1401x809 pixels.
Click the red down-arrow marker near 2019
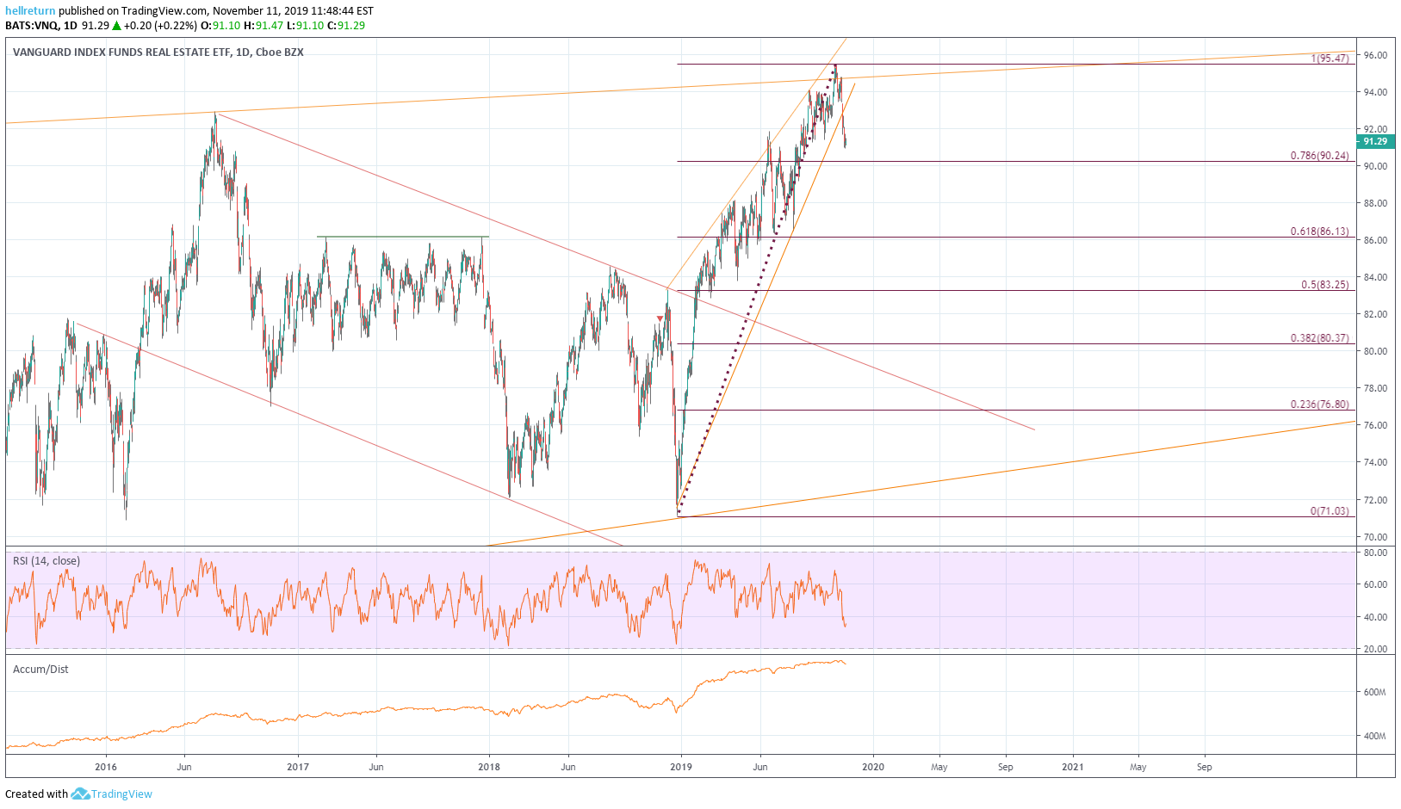[660, 319]
